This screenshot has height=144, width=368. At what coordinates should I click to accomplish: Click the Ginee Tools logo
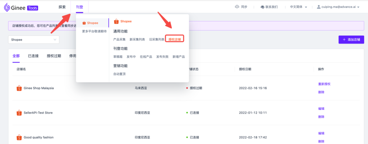click(x=21, y=7)
